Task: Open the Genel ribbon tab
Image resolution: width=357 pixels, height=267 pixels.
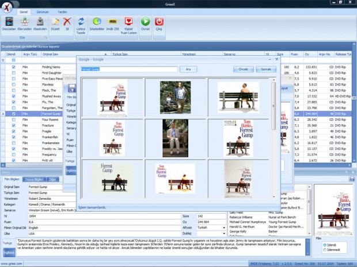Action: (24, 12)
